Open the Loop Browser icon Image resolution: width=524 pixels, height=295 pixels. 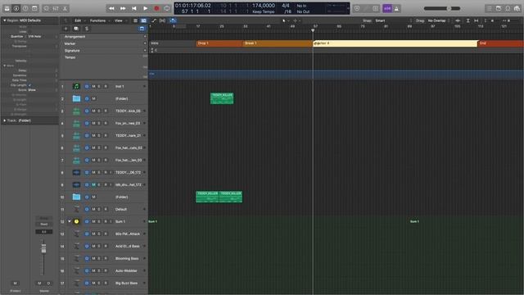[x=508, y=8]
